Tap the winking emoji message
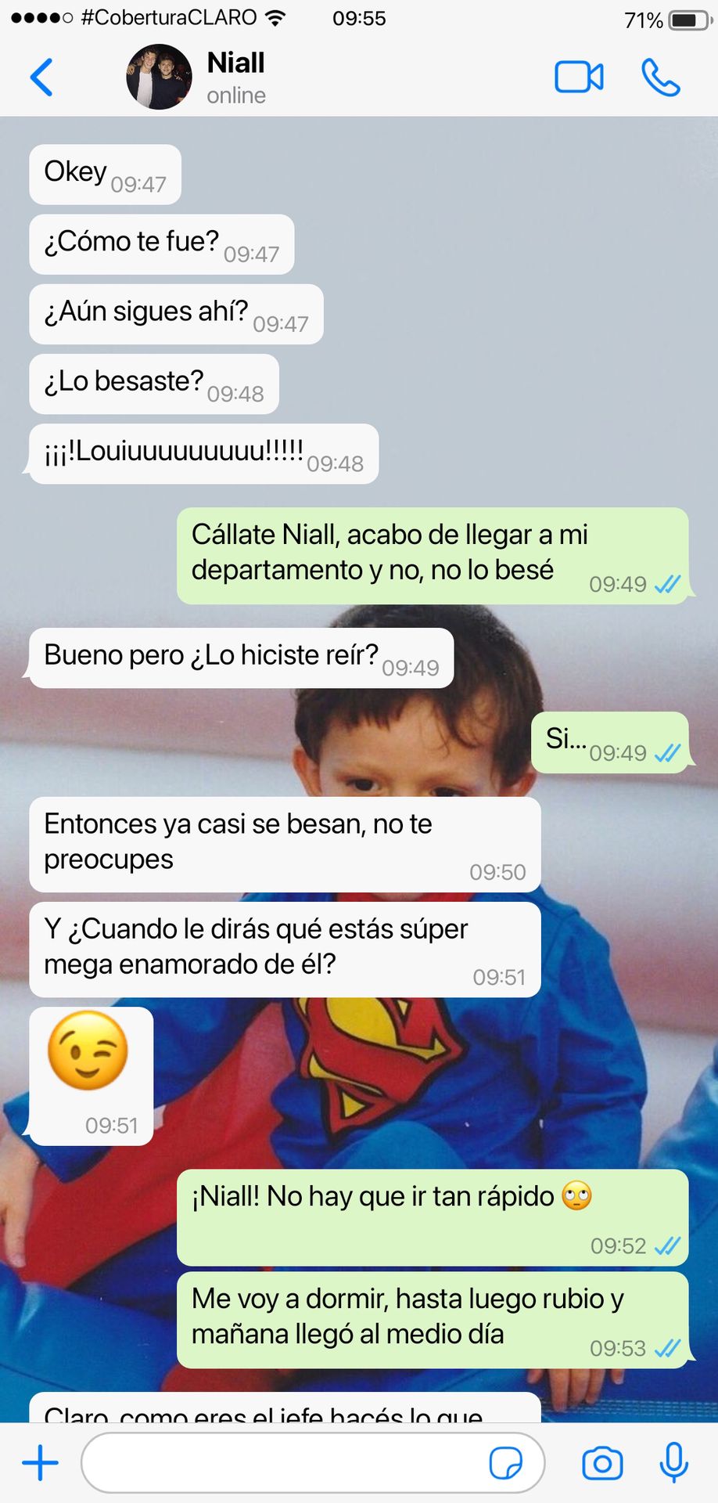The image size is (718, 1503). tap(91, 1076)
